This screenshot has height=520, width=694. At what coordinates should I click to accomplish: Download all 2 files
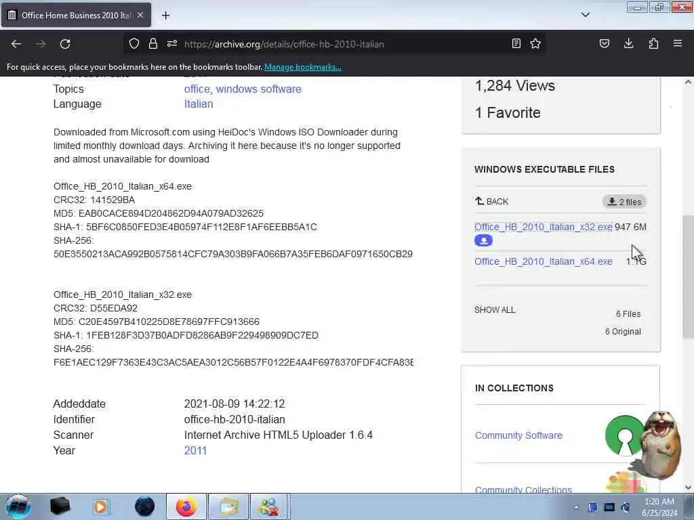coord(624,202)
